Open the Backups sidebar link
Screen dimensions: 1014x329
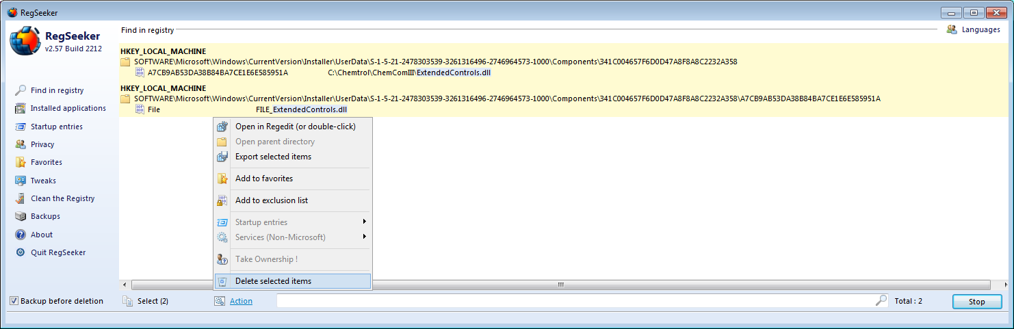[45, 216]
